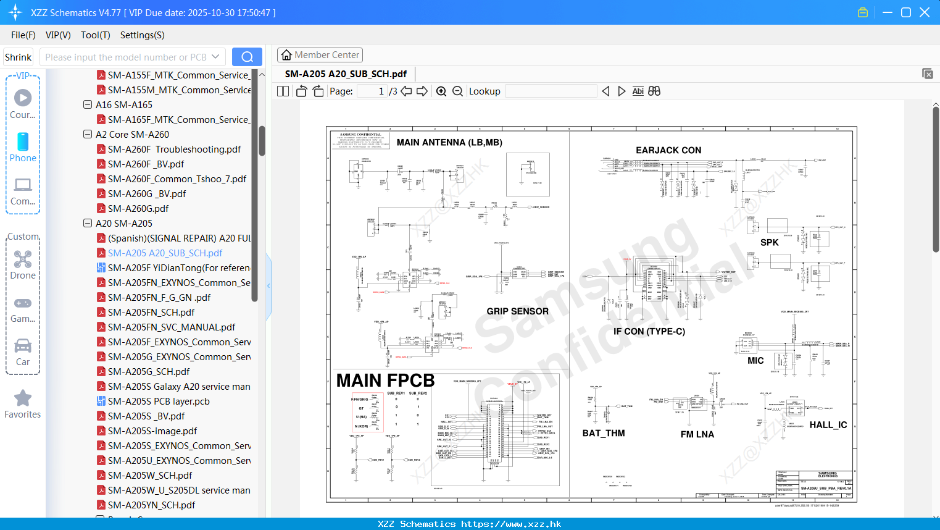Viewport: 940px width, 530px height.
Task: Zoom out of the schematic
Action: tap(457, 91)
